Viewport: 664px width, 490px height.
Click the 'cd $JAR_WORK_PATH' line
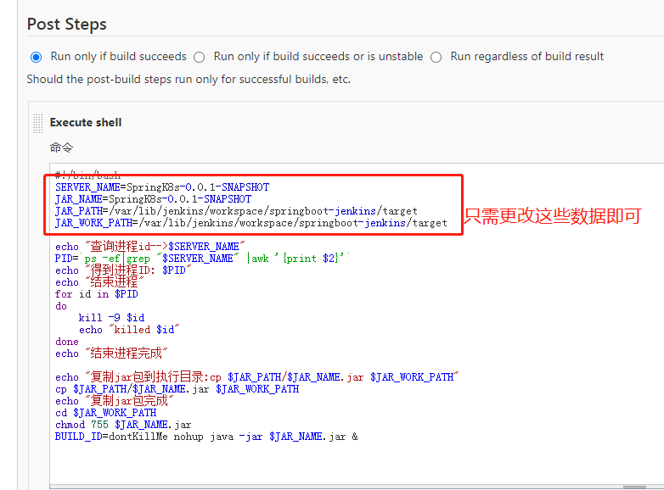click(x=105, y=412)
